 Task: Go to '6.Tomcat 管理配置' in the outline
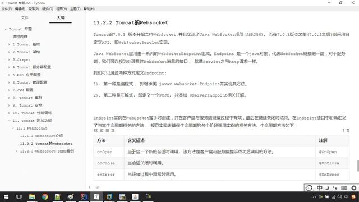coord(30,82)
